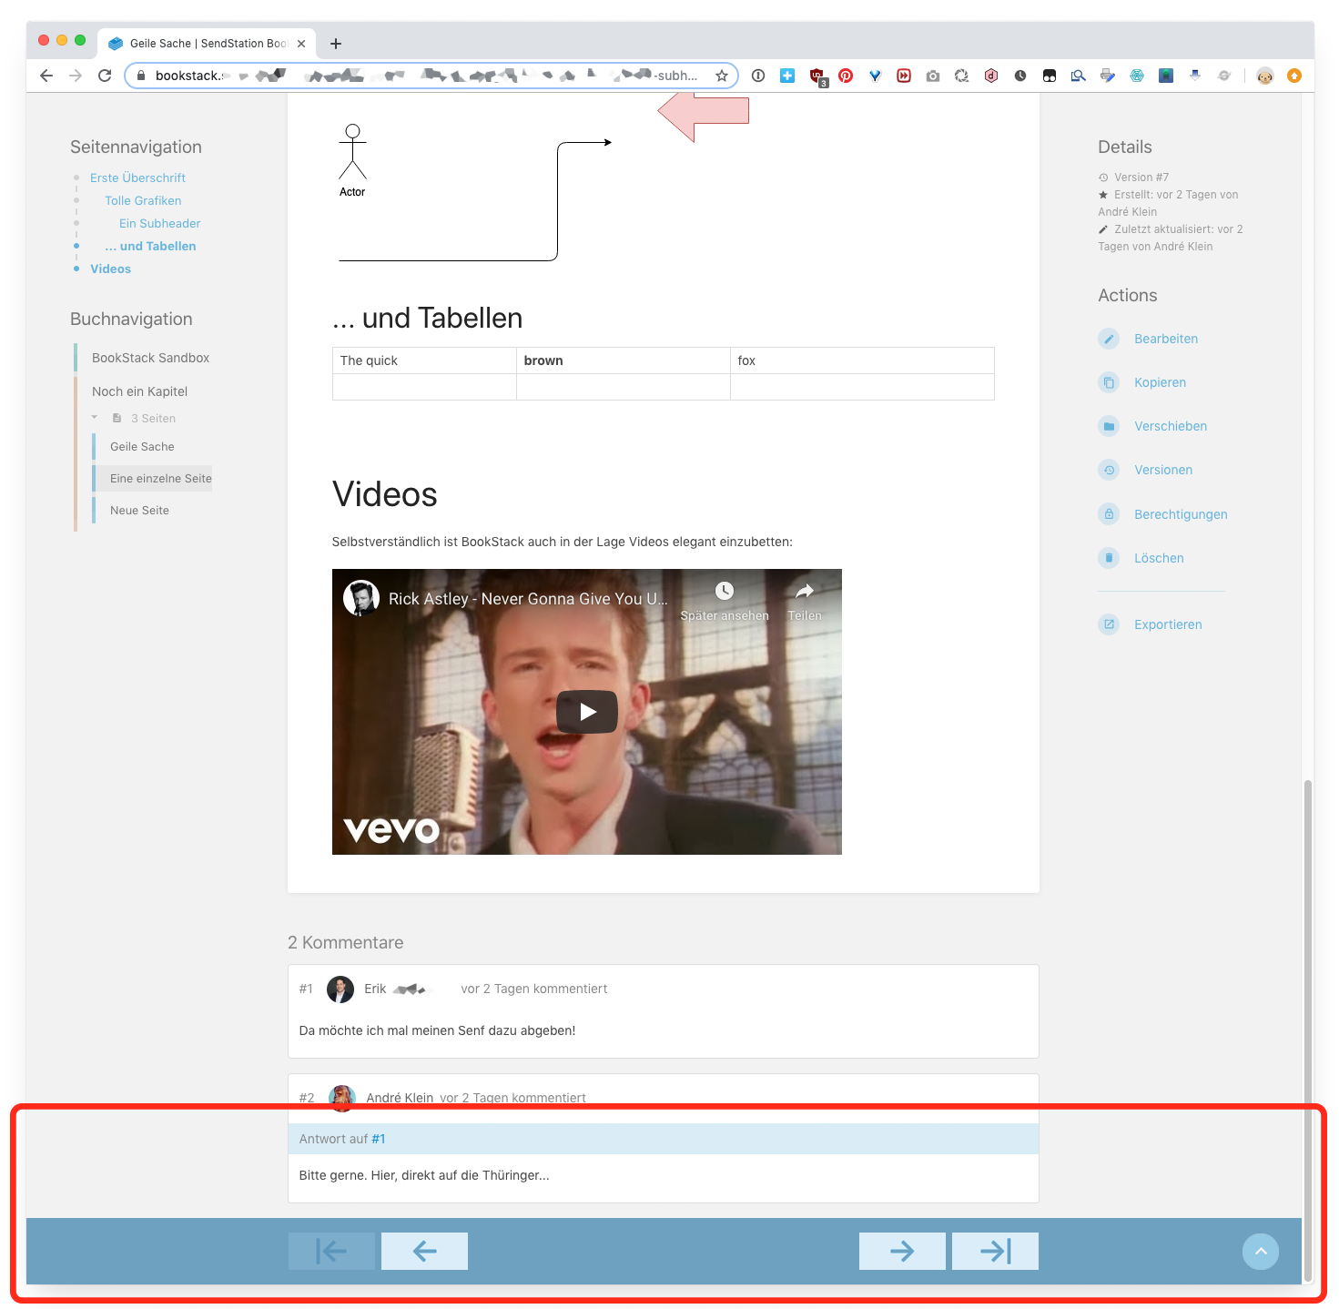Follow the #1 link in the reply comment
This screenshot has width=1339, height=1309.
tap(378, 1138)
